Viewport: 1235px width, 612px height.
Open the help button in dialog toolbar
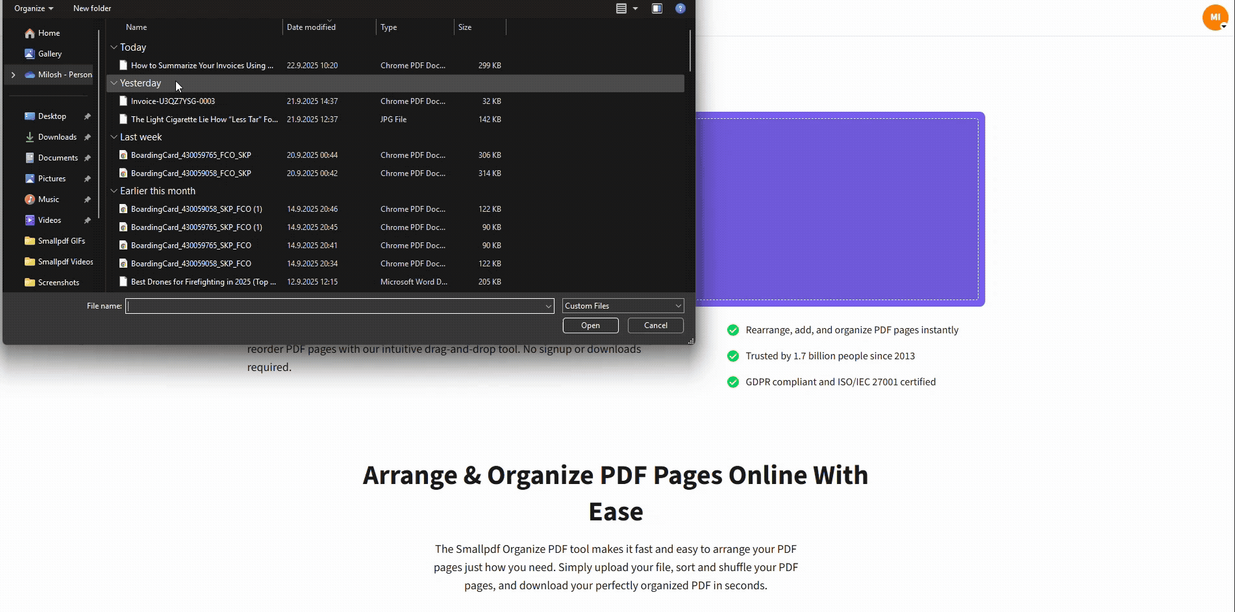[x=680, y=8]
